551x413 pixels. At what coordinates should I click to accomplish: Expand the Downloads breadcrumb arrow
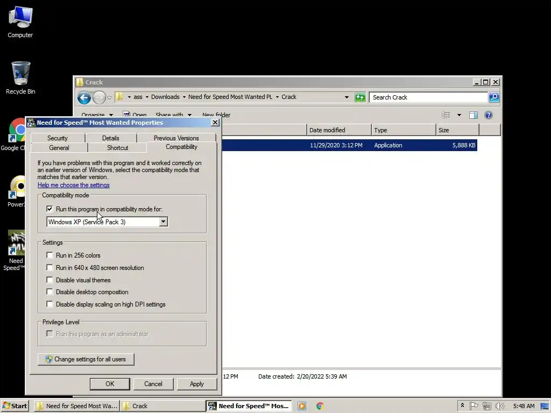[x=184, y=97]
